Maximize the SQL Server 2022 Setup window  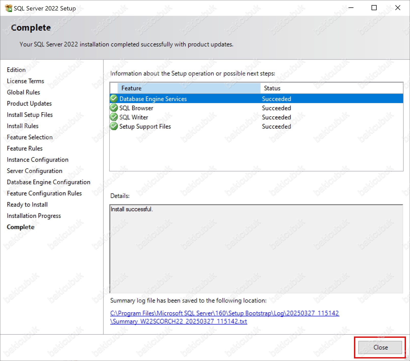(374, 8)
